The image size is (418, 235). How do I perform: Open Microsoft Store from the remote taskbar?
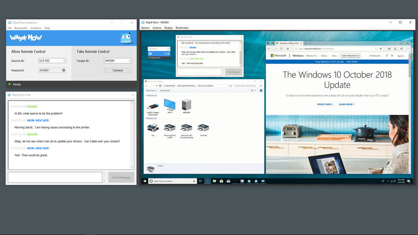point(221,181)
